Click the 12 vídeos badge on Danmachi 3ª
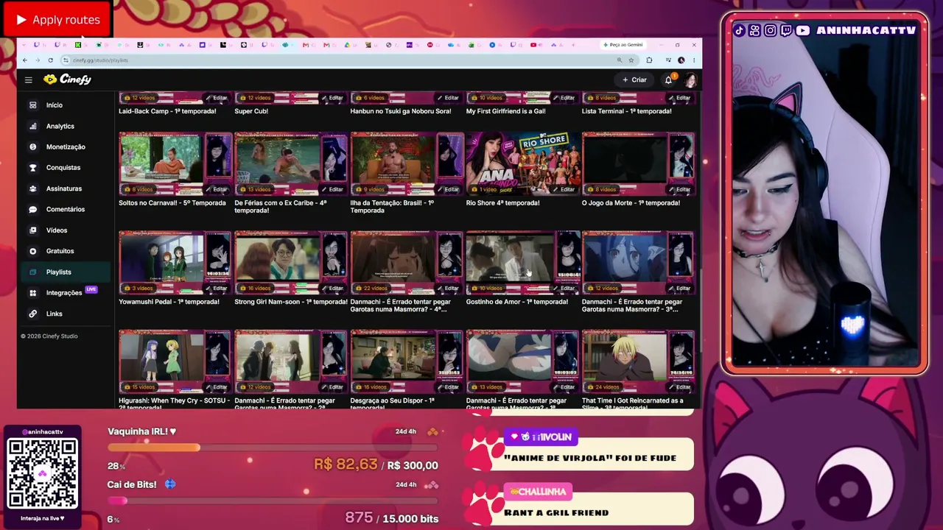Screen dimensions: 943x530 604,288
